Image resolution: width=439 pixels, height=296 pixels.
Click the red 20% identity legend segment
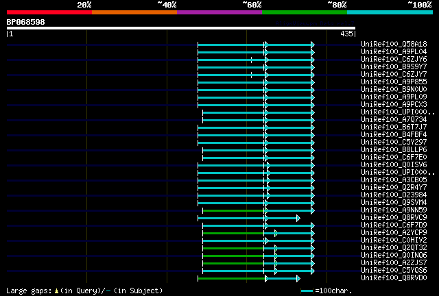49,12
